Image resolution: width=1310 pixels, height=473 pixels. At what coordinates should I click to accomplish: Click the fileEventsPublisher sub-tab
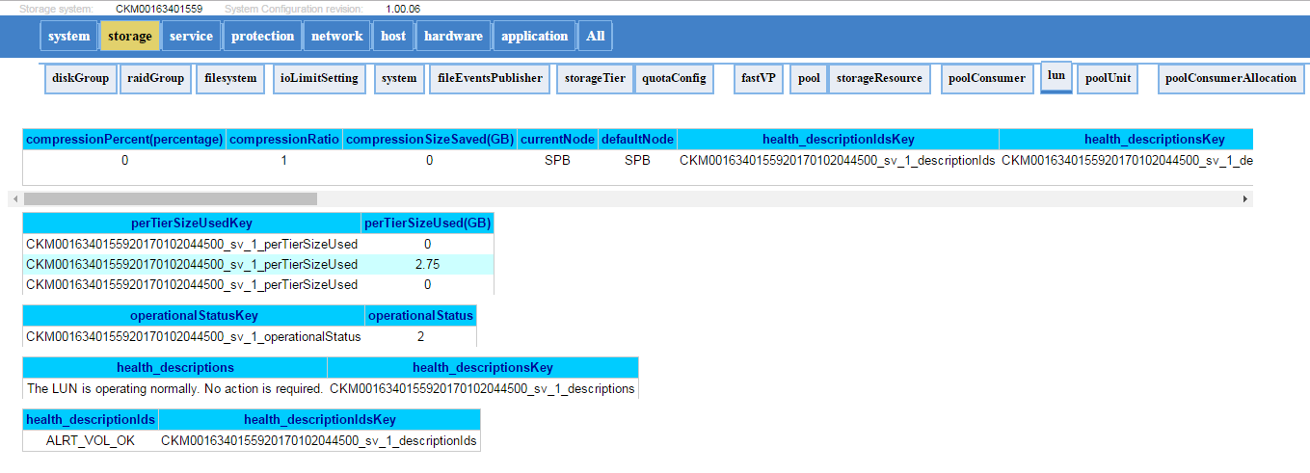490,79
